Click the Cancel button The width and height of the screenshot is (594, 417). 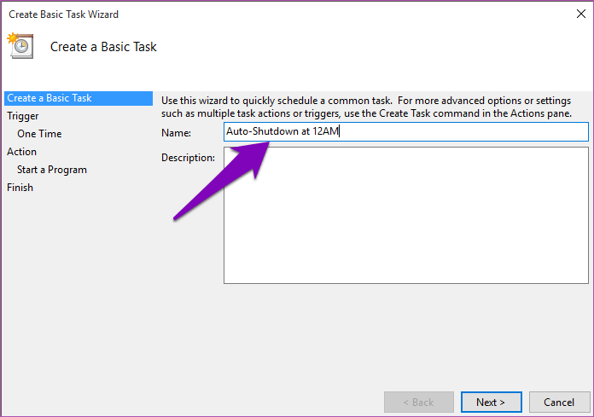click(x=559, y=402)
